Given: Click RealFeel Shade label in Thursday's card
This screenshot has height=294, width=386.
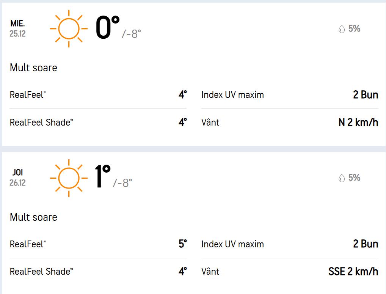Looking at the screenshot, I should point(41,272).
